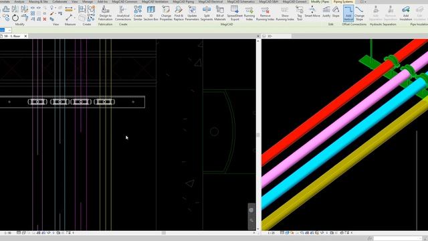The width and height of the screenshot is (428, 241).
Task: Open the Tag Tool
Action: 300,13
